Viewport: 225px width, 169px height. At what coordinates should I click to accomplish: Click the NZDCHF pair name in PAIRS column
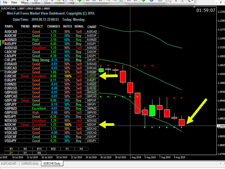coord(10,125)
